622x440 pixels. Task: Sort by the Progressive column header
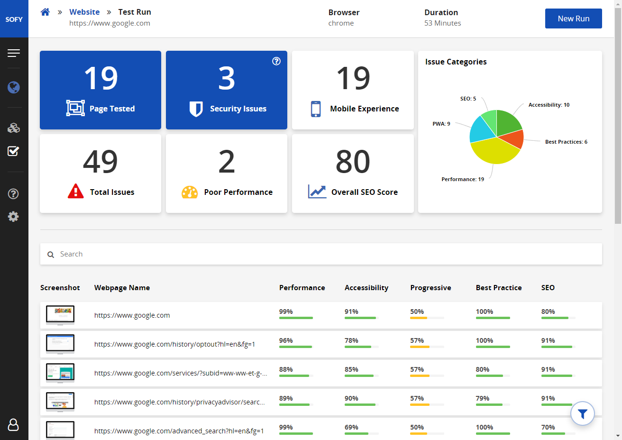pyautogui.click(x=430, y=288)
